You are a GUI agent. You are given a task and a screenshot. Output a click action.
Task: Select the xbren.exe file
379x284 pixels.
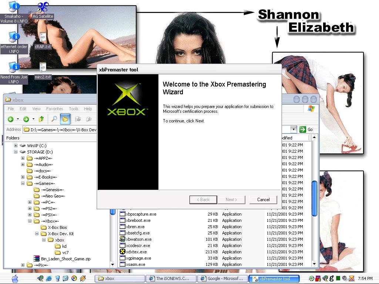pos(133,227)
